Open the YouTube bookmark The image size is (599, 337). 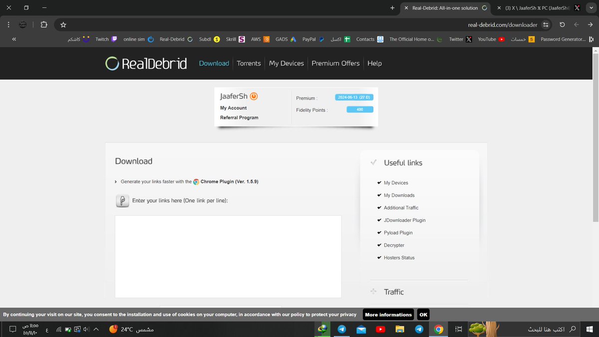(491, 39)
